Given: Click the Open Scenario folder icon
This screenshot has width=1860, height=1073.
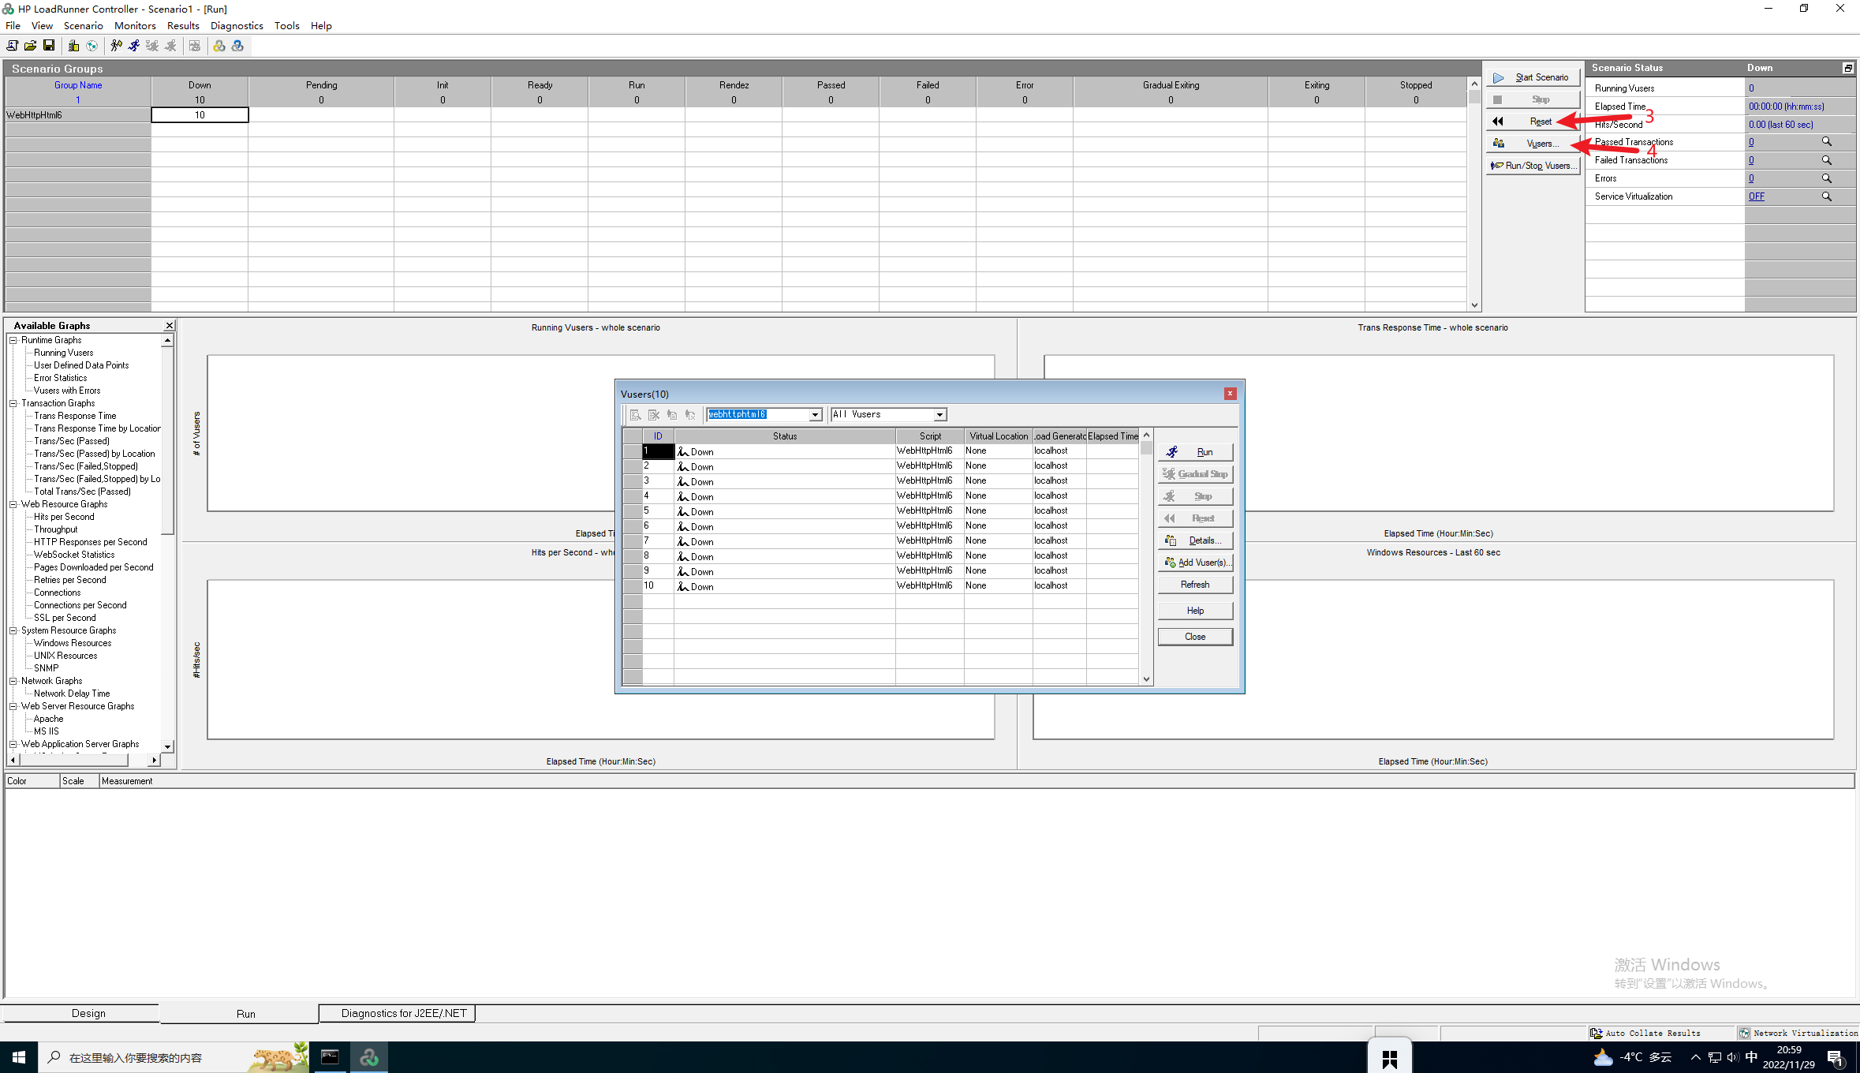Looking at the screenshot, I should coord(30,46).
